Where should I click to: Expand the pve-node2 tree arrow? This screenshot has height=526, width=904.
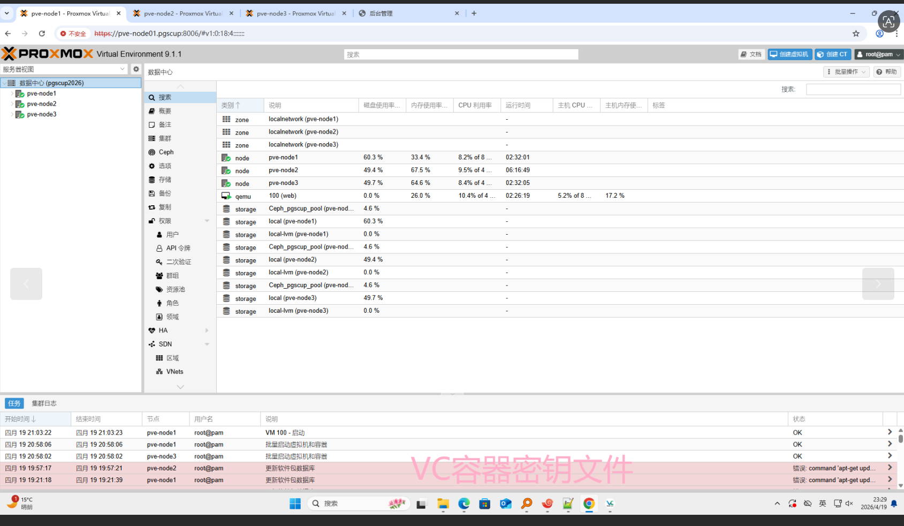click(12, 104)
